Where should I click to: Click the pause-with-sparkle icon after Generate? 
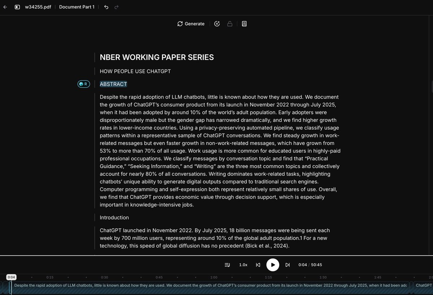pyautogui.click(x=217, y=24)
